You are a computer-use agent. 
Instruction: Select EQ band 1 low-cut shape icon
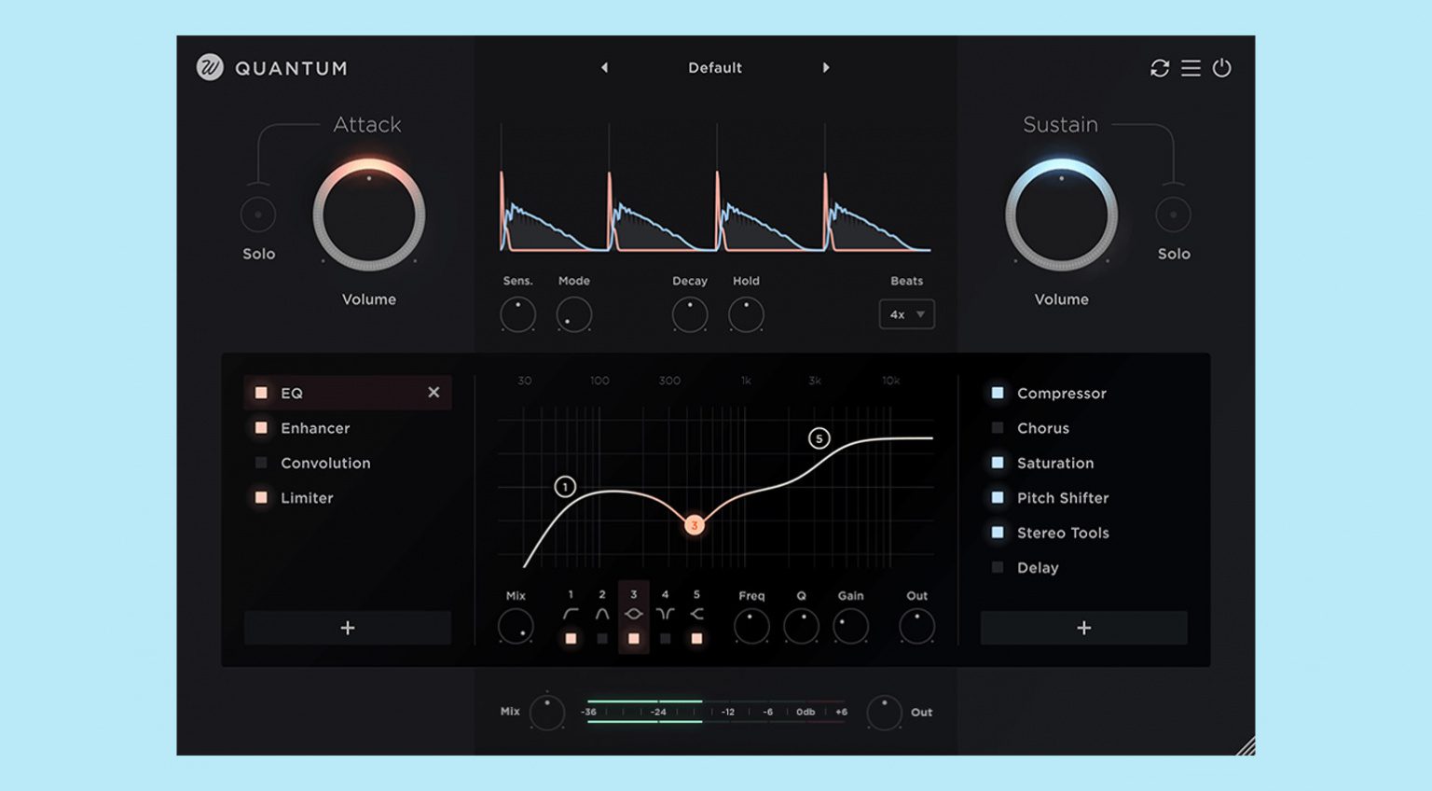coord(571,614)
